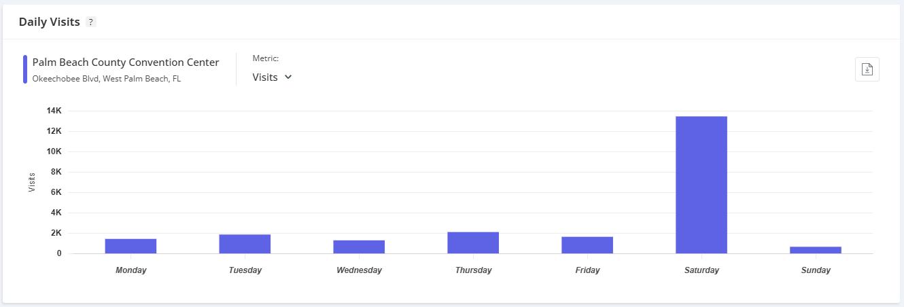Click the vertical Visits axis title
The width and height of the screenshot is (904, 307).
[x=32, y=182]
